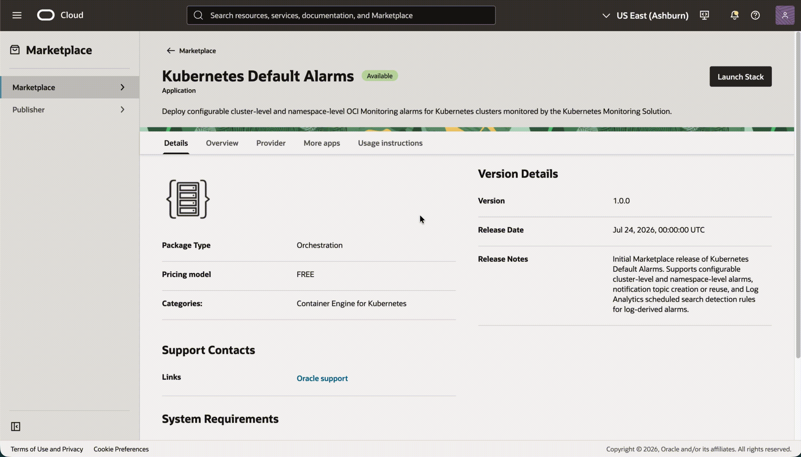
Task: Click the Pricing model label
Action: click(186, 274)
